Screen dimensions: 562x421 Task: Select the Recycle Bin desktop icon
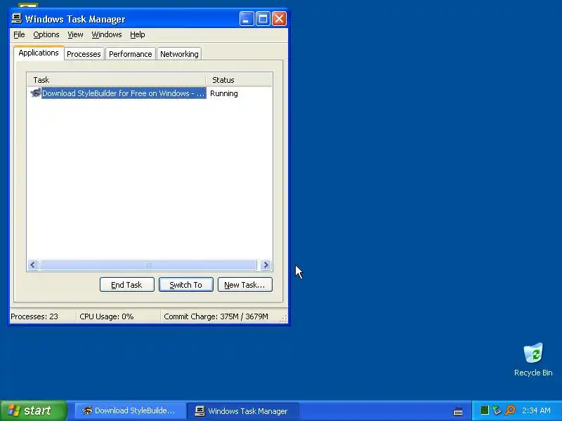pyautogui.click(x=533, y=360)
